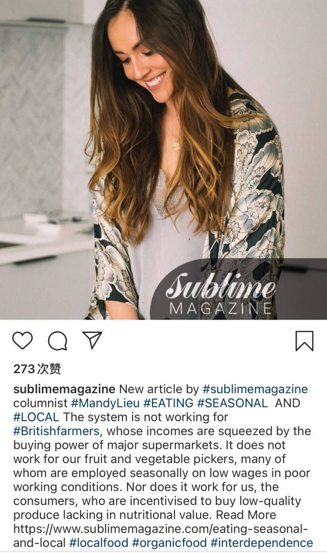Open the #localfood hashtag

pyautogui.click(x=98, y=542)
